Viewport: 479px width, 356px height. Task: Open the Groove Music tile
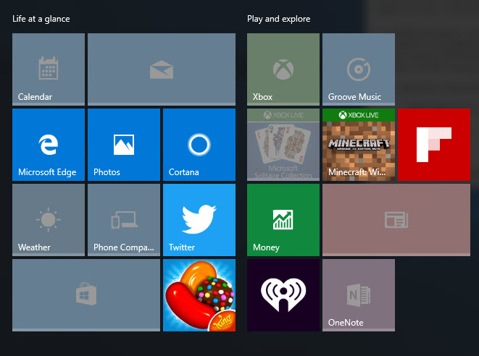point(359,69)
